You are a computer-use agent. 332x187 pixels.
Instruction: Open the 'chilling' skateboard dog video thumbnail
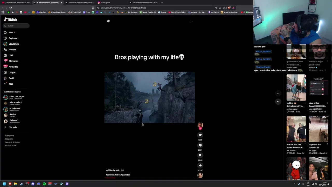coord(296,88)
